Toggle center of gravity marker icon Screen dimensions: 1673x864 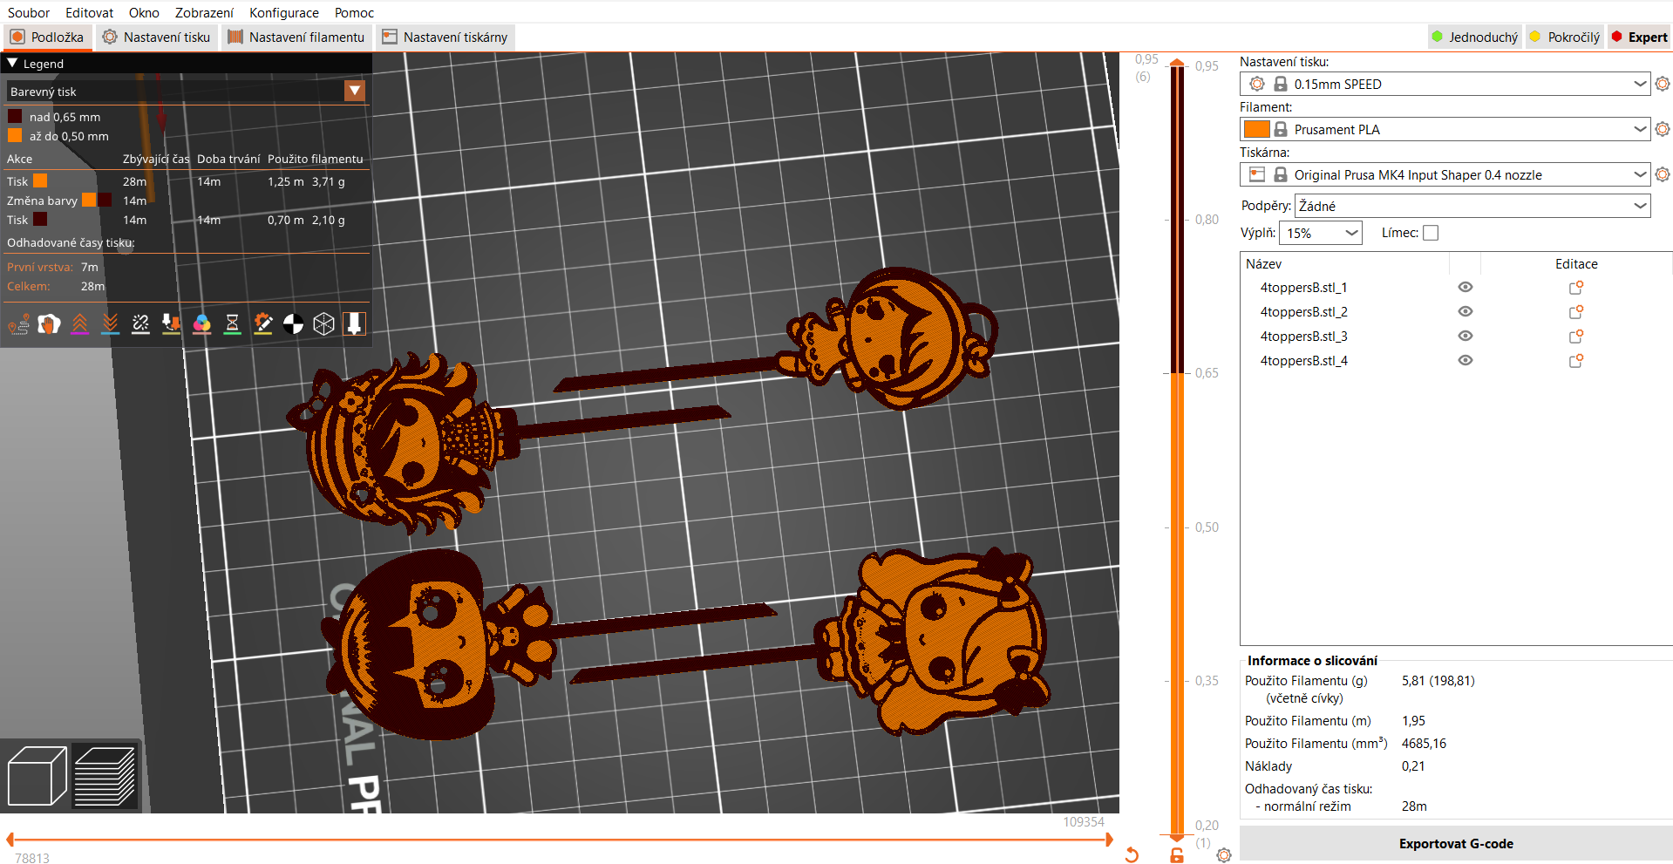(x=293, y=324)
